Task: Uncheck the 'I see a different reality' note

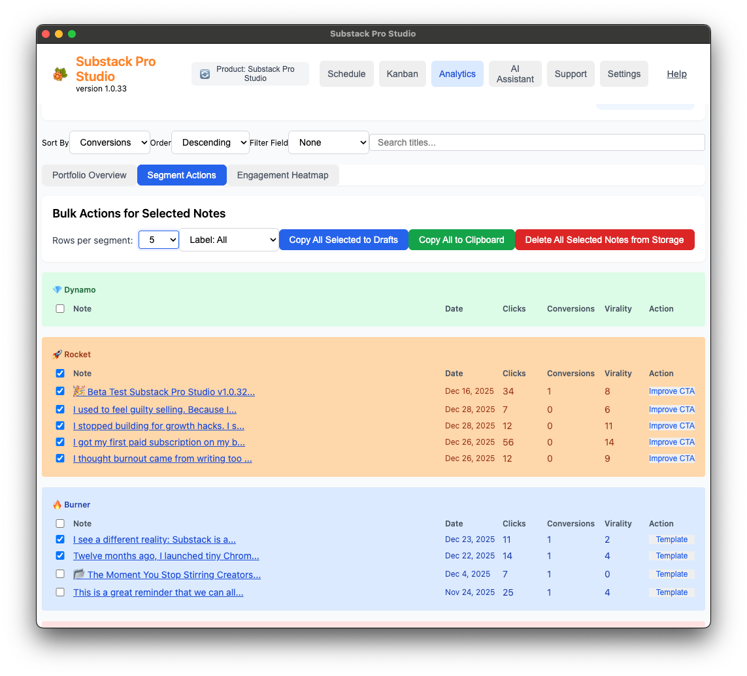Action: pyautogui.click(x=60, y=539)
